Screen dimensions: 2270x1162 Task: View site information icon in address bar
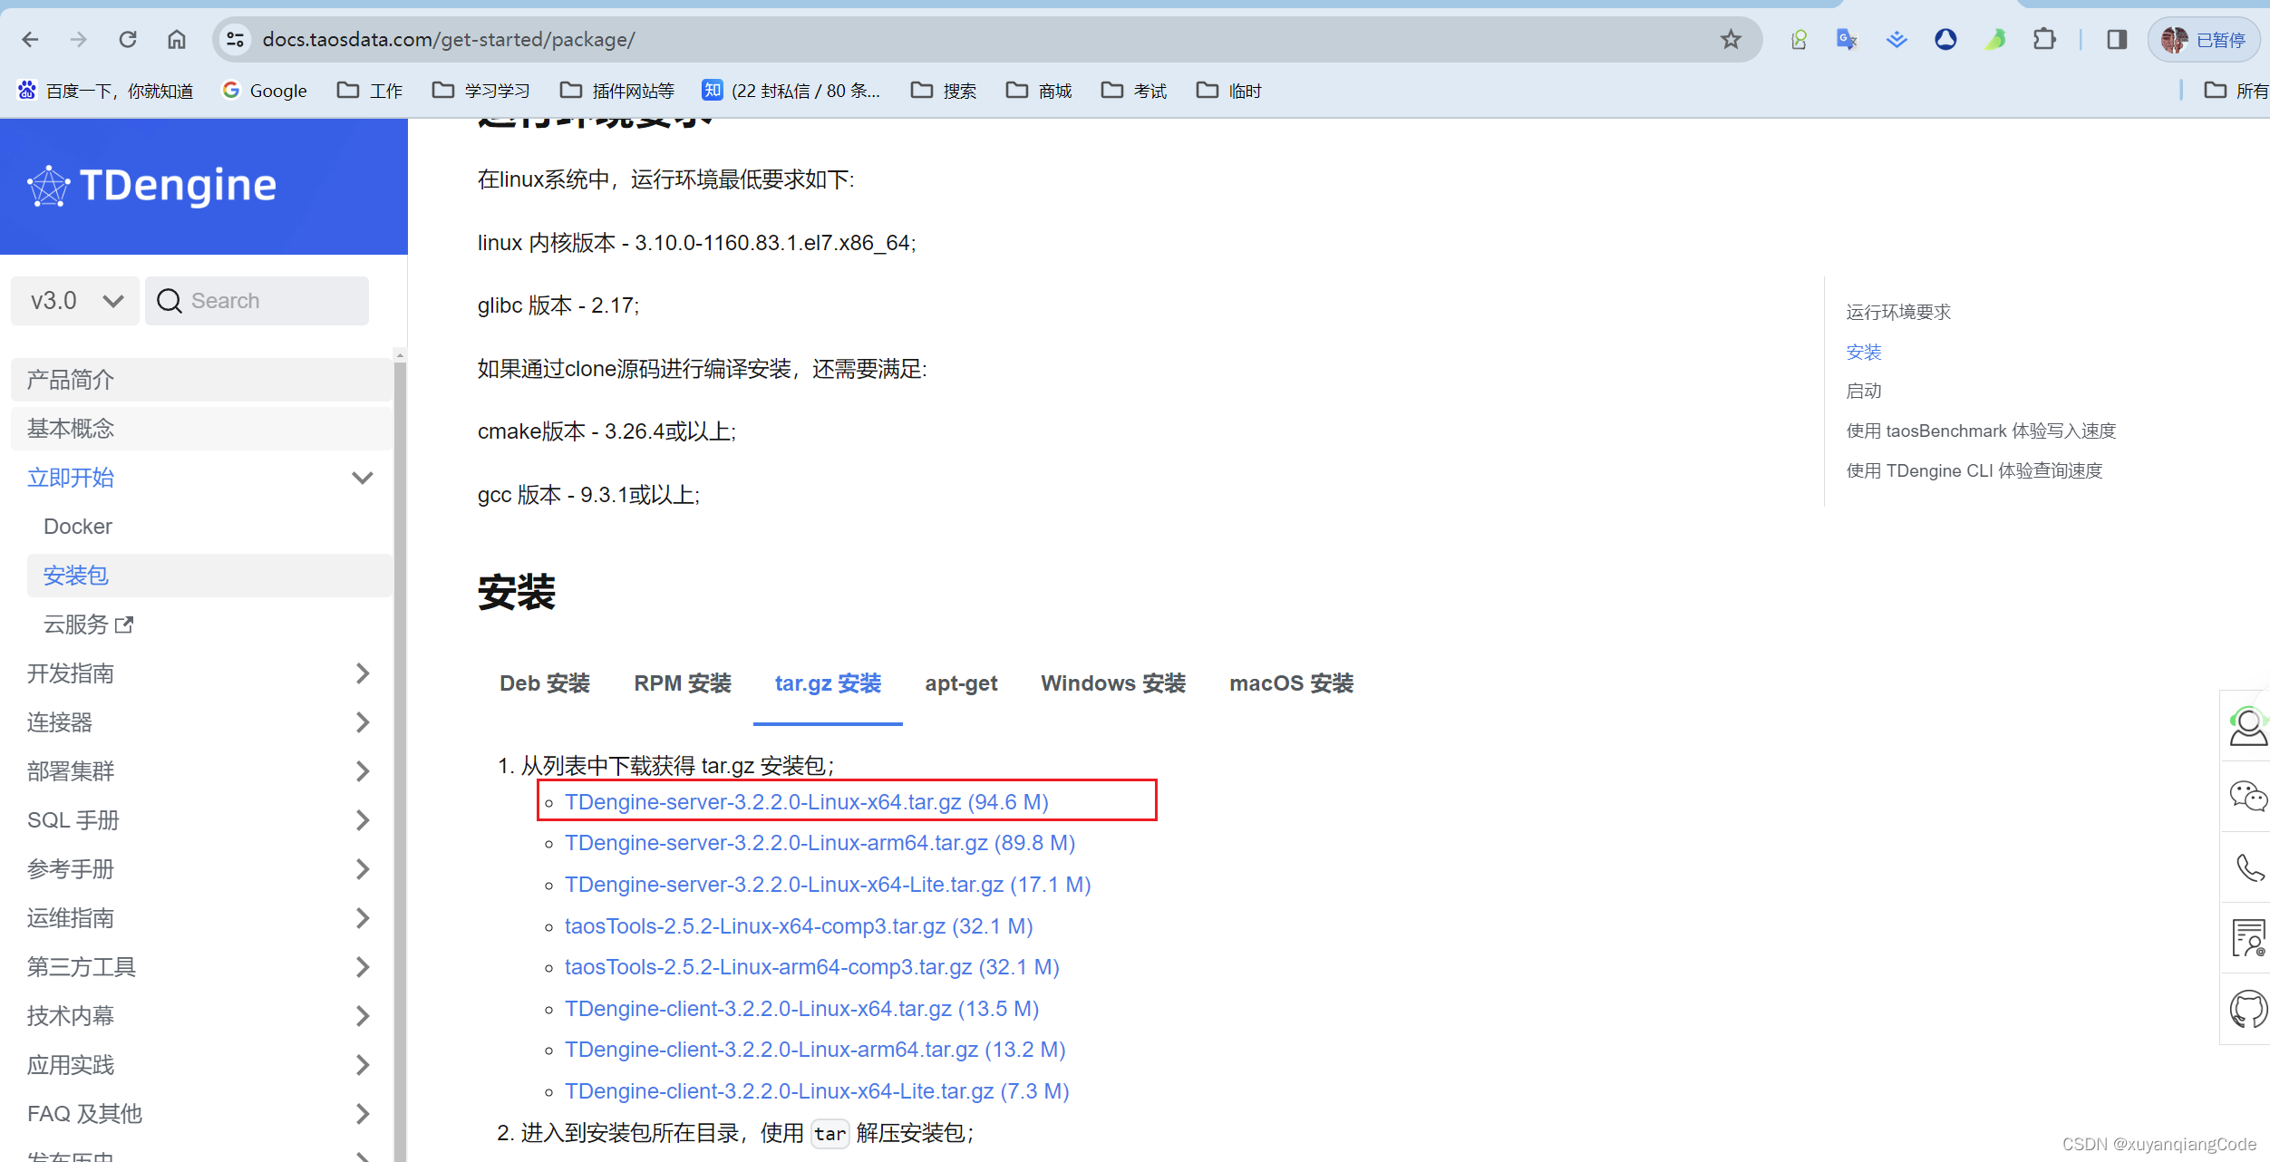click(236, 40)
